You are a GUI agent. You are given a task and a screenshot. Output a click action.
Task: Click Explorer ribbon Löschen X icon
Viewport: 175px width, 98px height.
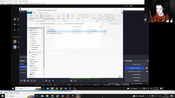(x=68, y=16)
